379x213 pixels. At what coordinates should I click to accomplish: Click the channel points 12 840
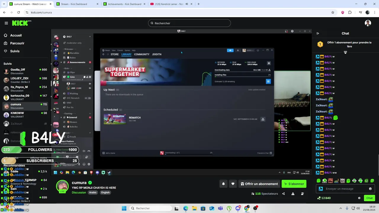[324, 198]
